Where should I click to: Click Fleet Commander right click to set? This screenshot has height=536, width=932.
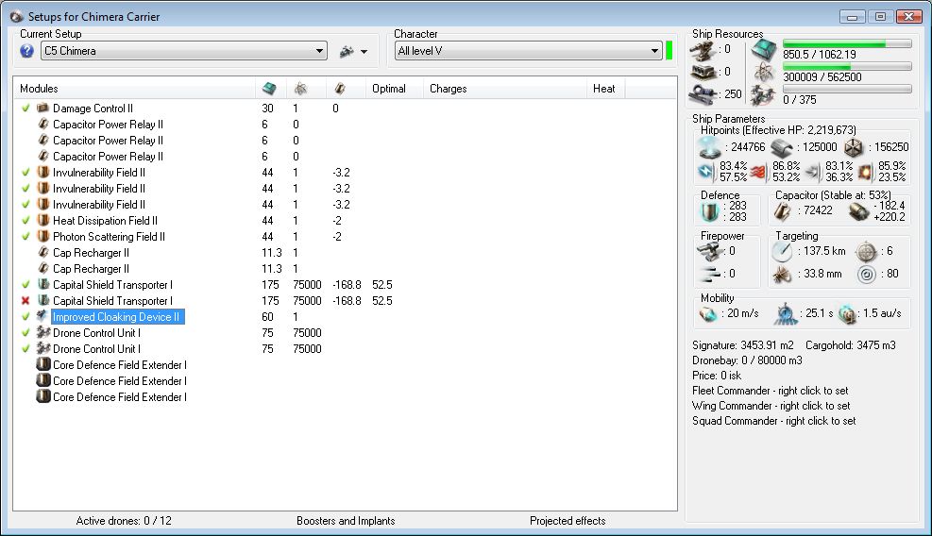(770, 391)
